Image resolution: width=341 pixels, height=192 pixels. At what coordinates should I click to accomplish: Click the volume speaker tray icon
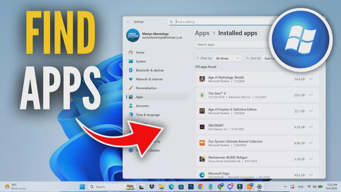314,187
